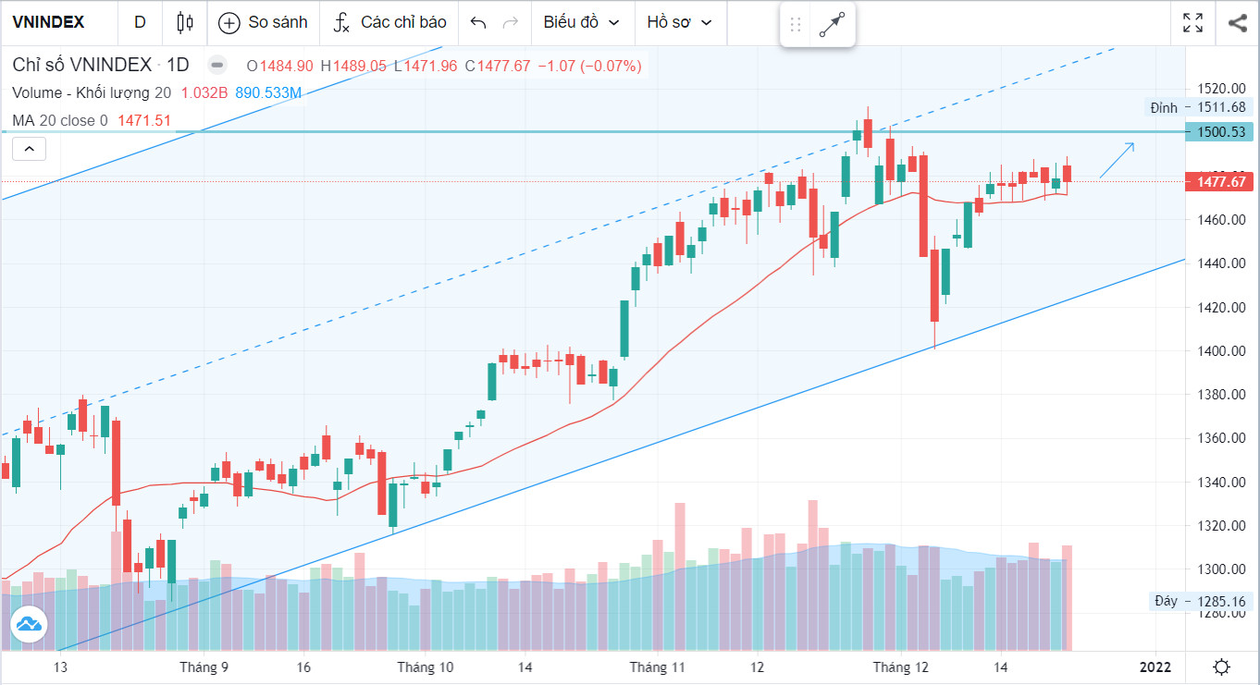Collapse the indicator legend
The width and height of the screenshot is (1260, 685).
click(29, 148)
